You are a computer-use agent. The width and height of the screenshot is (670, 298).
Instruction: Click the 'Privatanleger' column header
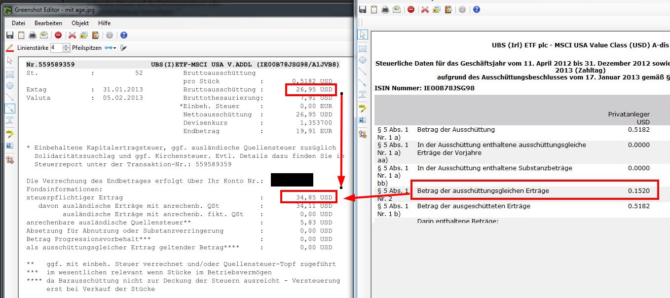point(629,114)
